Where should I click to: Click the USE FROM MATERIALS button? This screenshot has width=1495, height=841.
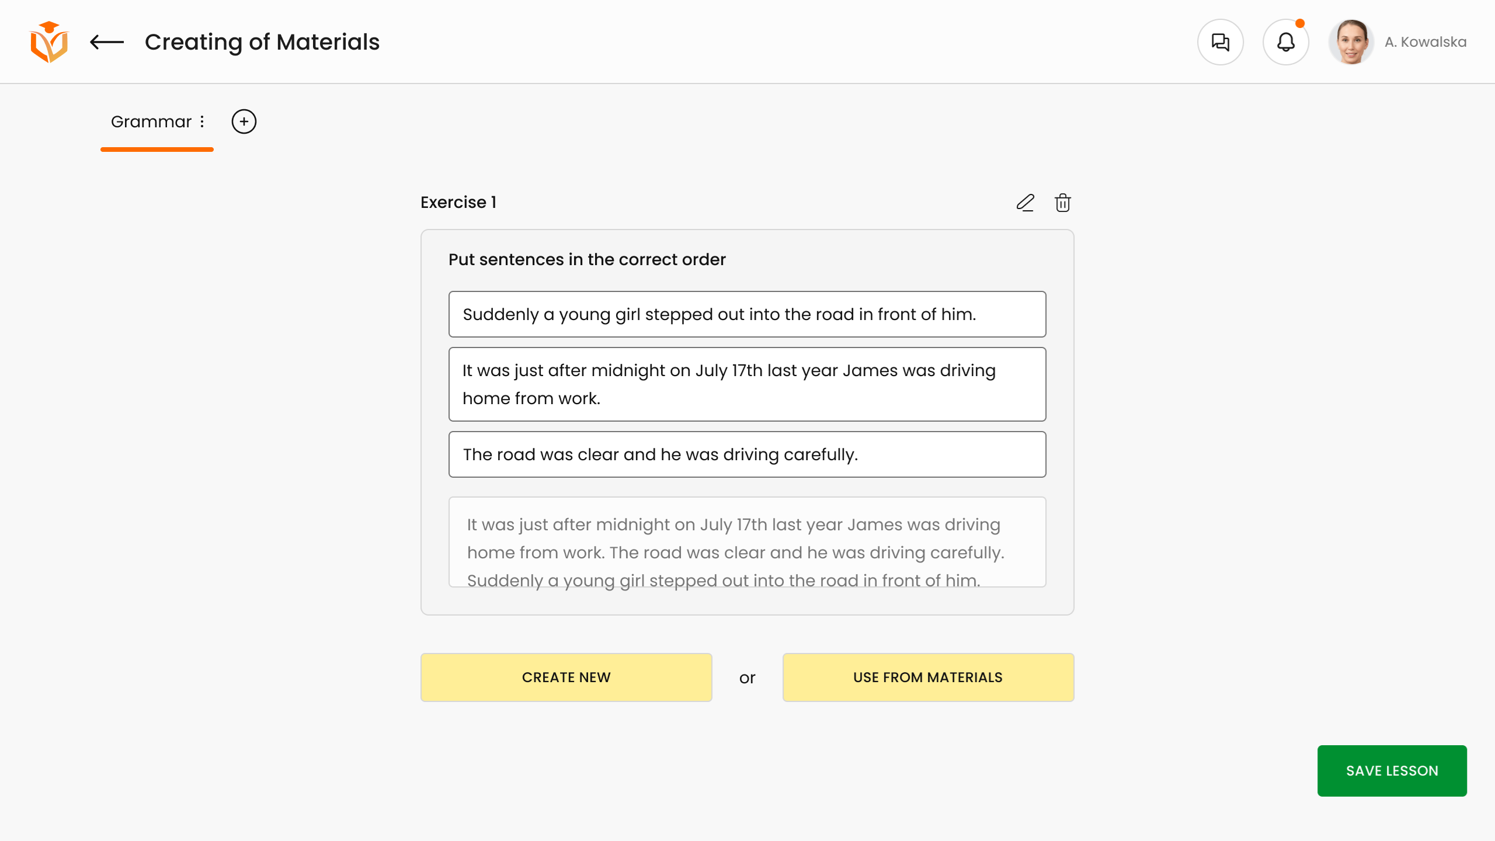[x=928, y=677]
